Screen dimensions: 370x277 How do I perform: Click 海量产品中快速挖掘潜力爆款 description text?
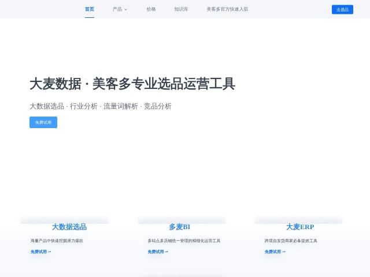[x=57, y=241]
